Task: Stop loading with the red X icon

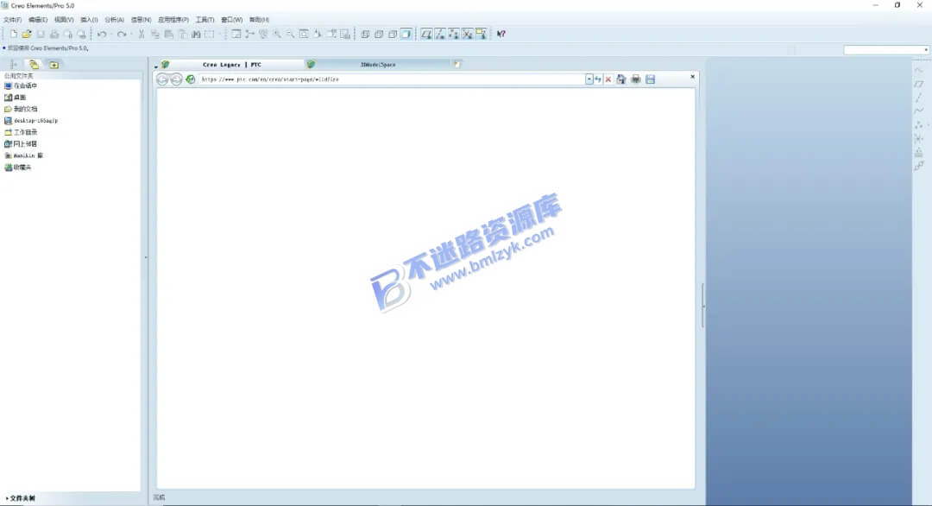Action: pos(608,79)
